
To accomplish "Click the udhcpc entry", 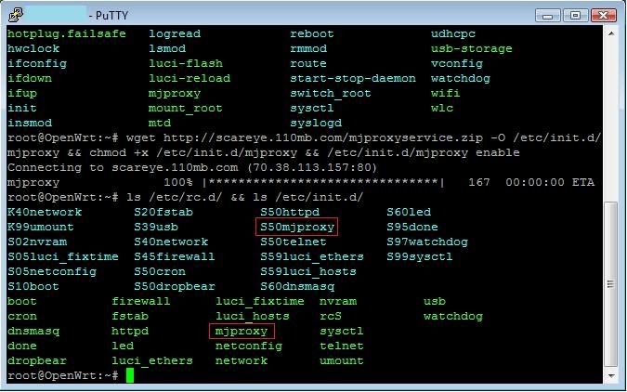I will pyautogui.click(x=453, y=33).
